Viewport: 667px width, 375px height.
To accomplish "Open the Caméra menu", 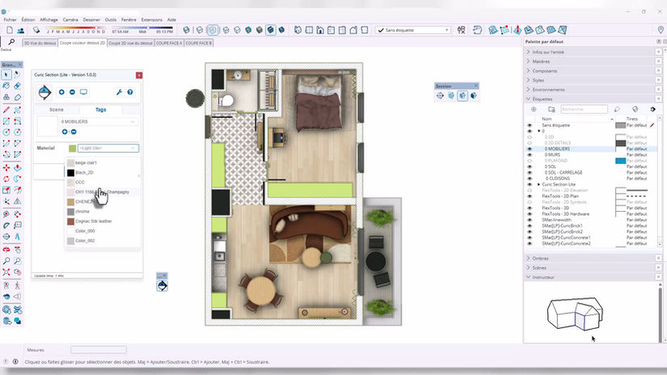I will tap(70, 19).
